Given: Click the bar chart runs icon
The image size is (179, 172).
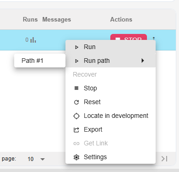Looking at the screenshot, I should pos(33,40).
